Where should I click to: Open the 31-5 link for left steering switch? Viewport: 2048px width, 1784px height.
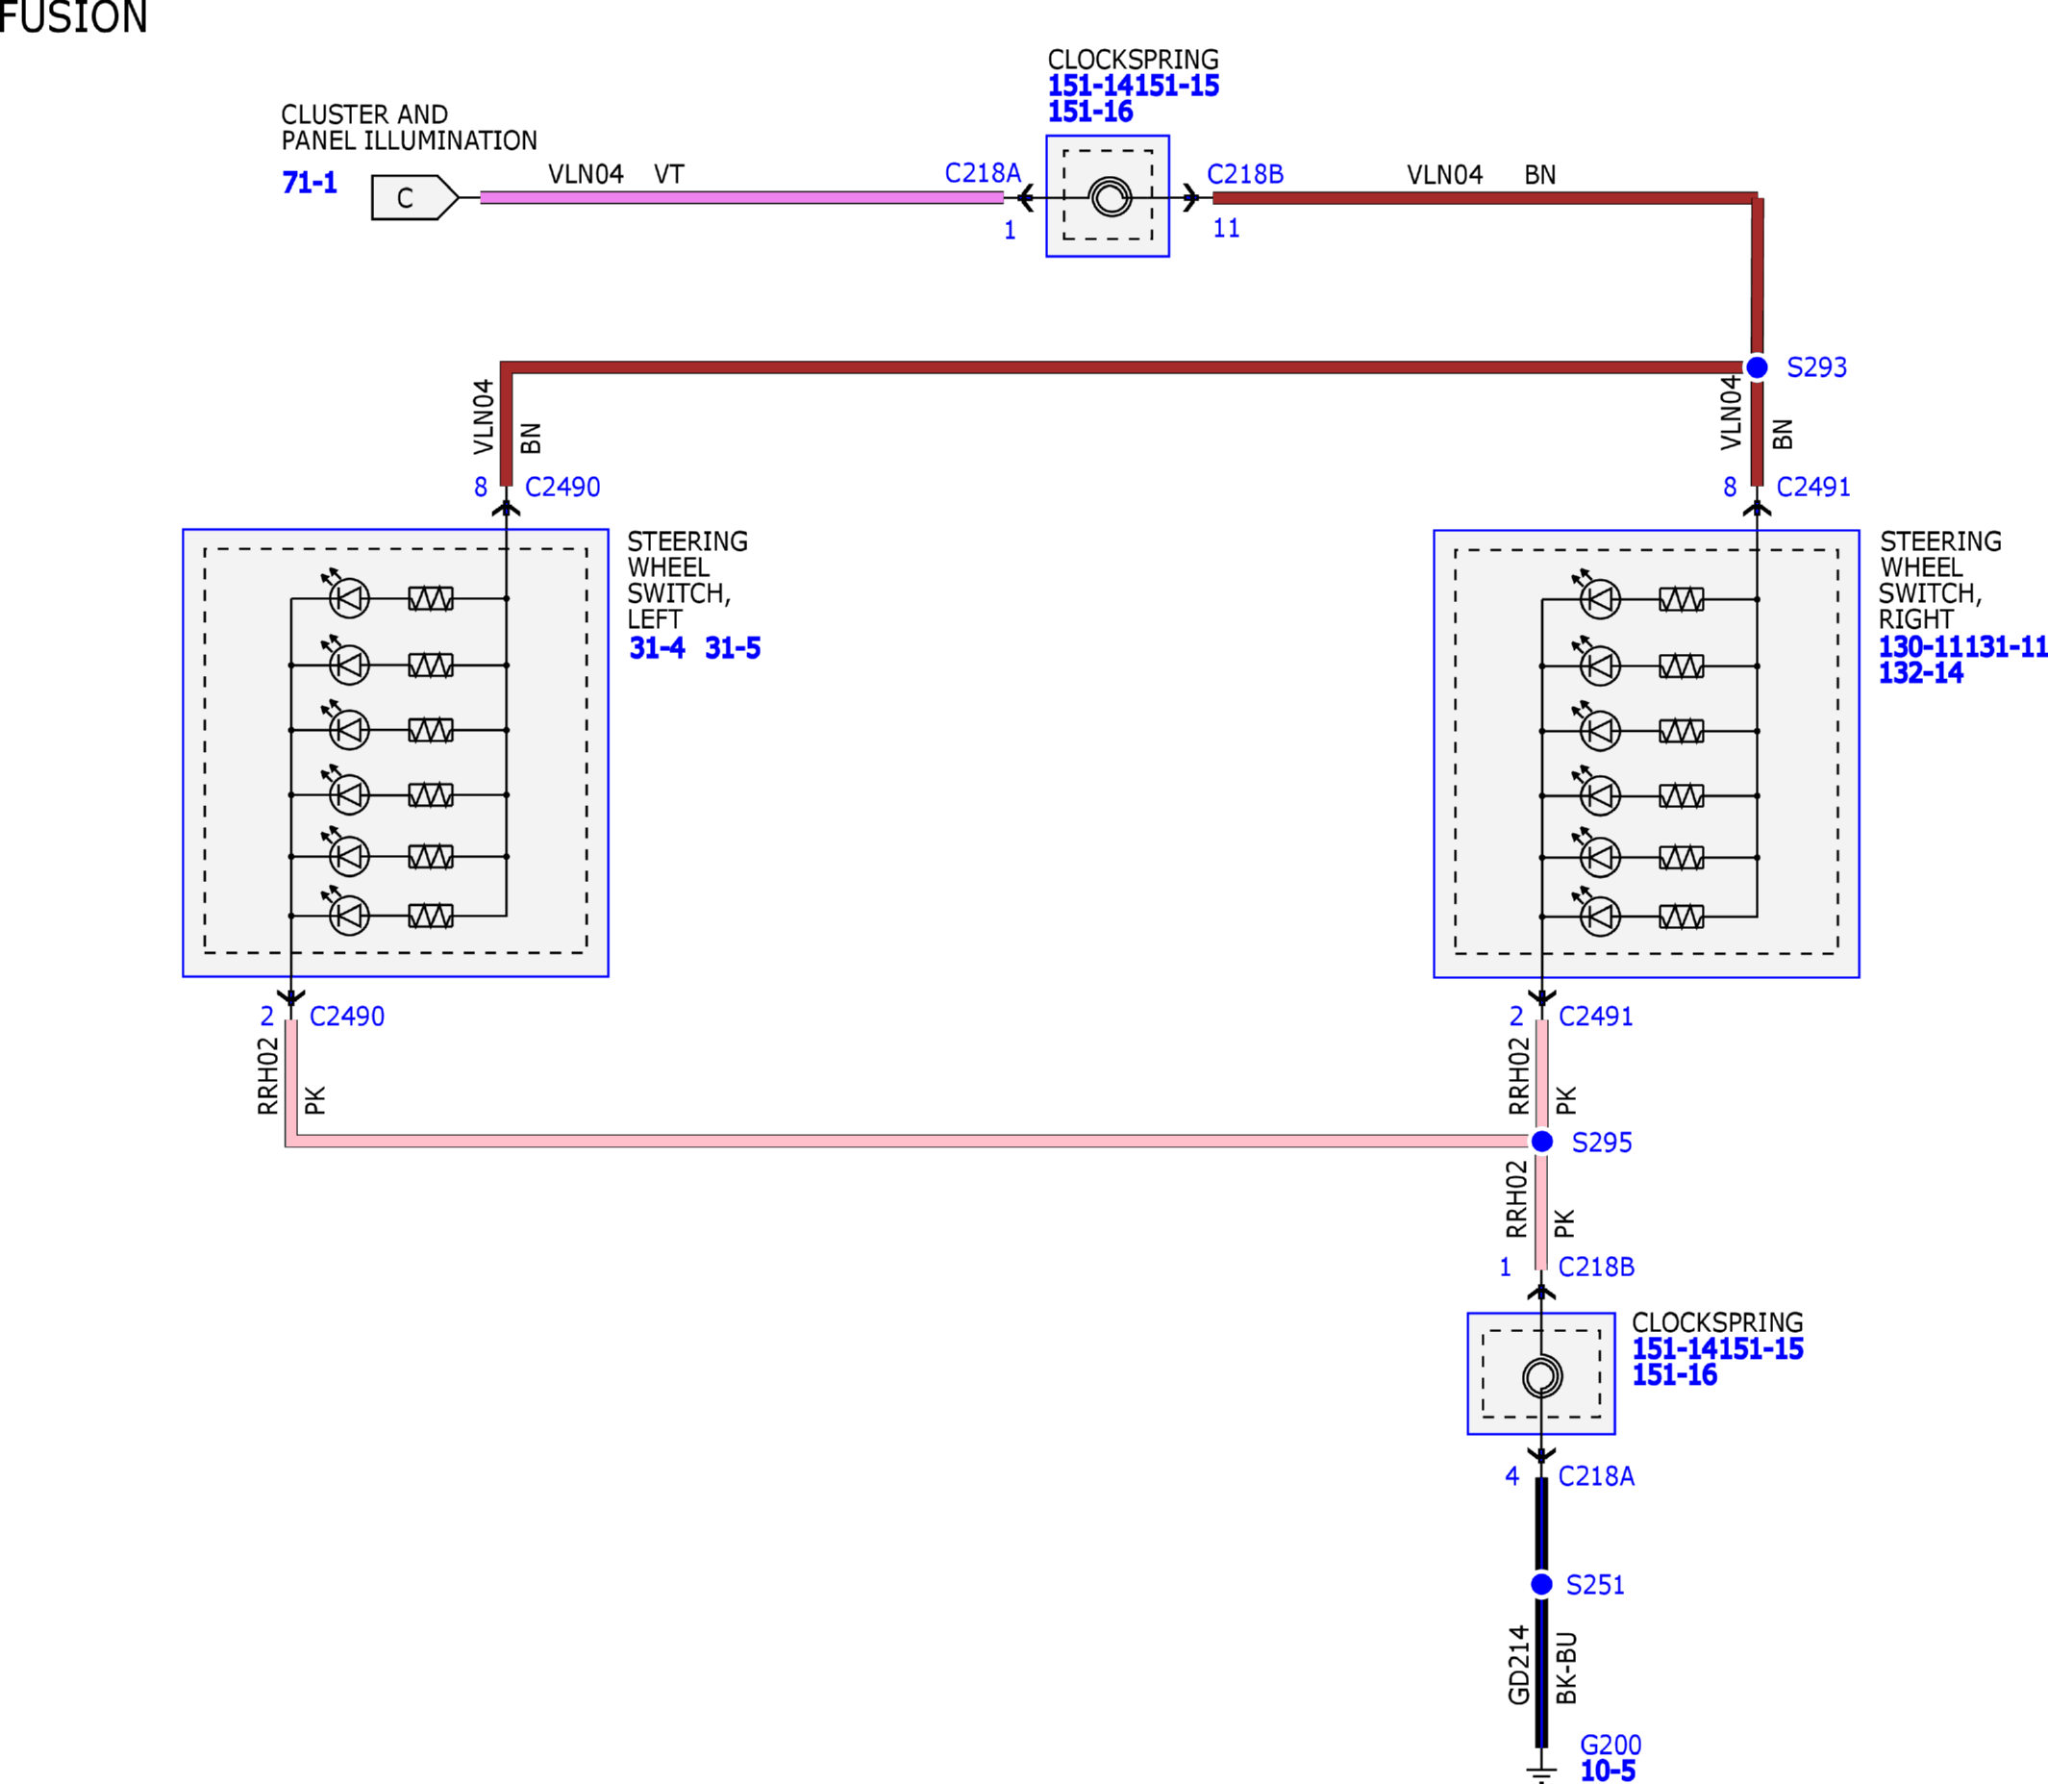coord(733,648)
